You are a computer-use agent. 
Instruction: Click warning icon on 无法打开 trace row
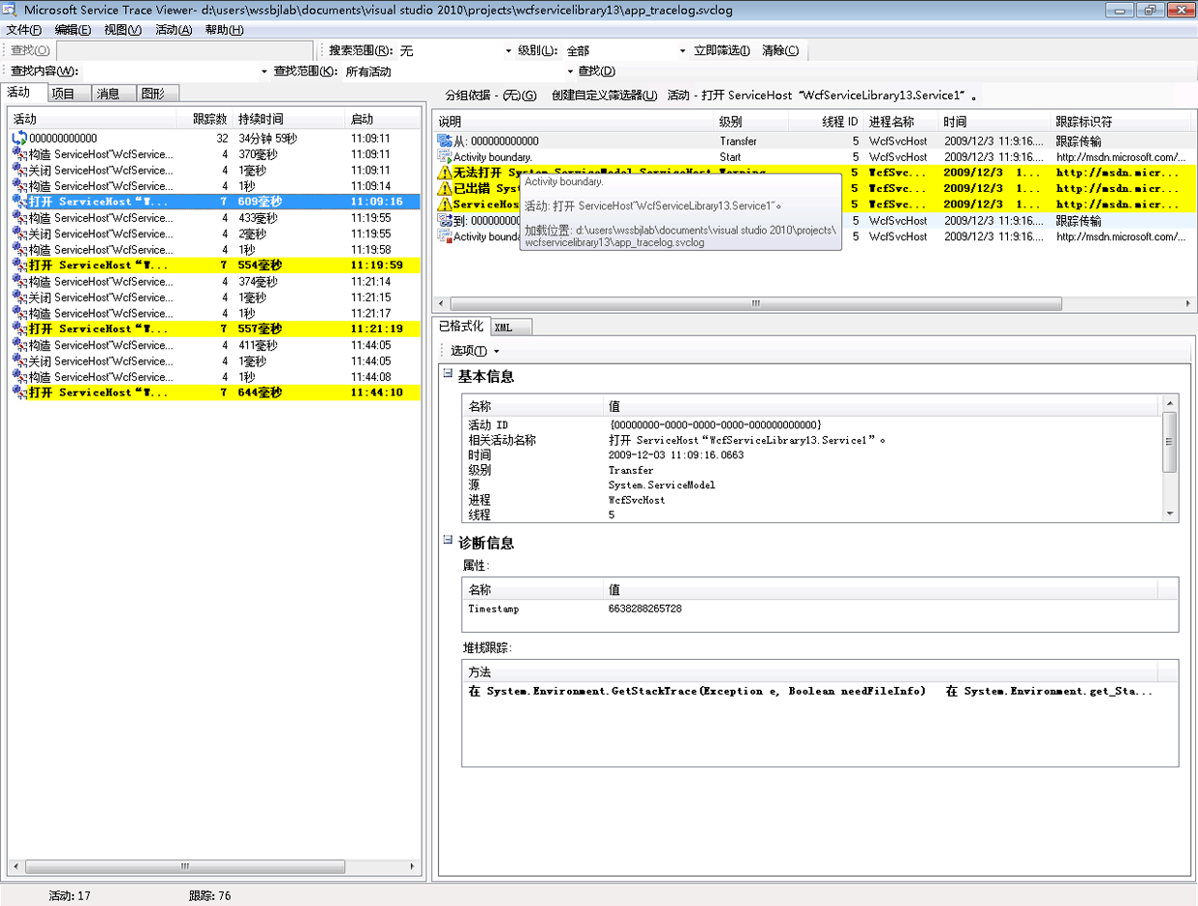[x=445, y=172]
